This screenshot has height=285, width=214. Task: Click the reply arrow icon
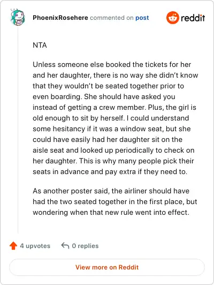click(65, 245)
